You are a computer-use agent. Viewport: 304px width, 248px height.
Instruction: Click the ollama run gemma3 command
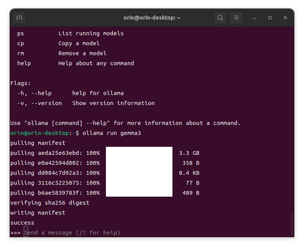[112, 133]
